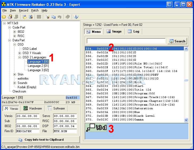194x150 pixels.
Task: Click the clipboard icon beside Copy Info text
Action: click(x=20, y=140)
